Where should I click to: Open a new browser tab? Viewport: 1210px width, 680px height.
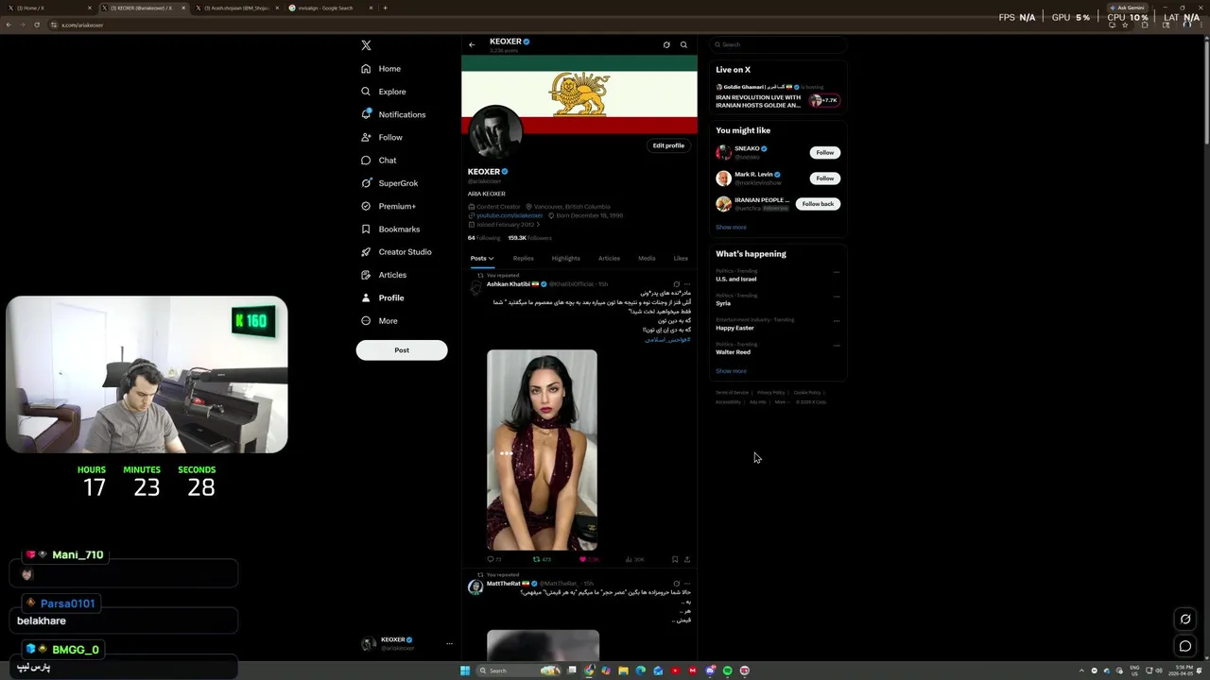click(385, 8)
